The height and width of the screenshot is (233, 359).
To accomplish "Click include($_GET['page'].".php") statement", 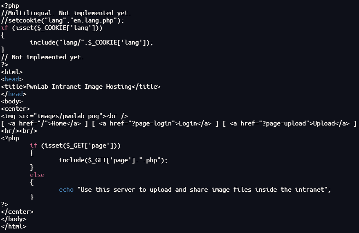I will click(113, 160).
